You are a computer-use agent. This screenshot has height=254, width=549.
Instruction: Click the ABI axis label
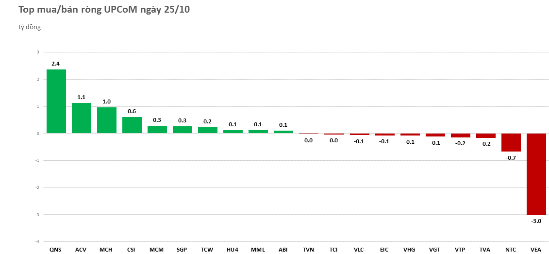pos(283,250)
